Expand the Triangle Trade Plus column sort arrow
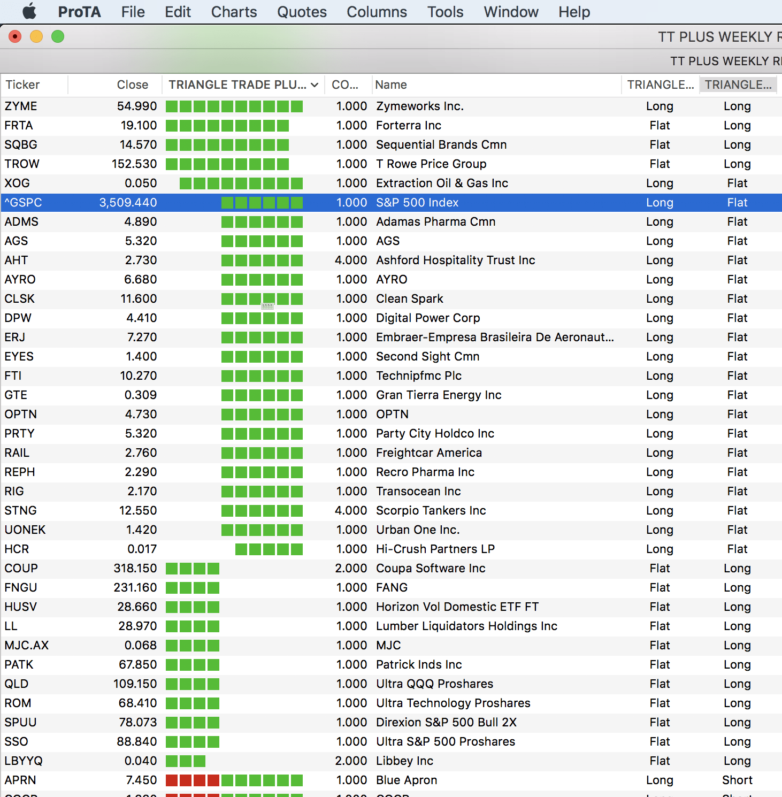 pyautogui.click(x=315, y=85)
